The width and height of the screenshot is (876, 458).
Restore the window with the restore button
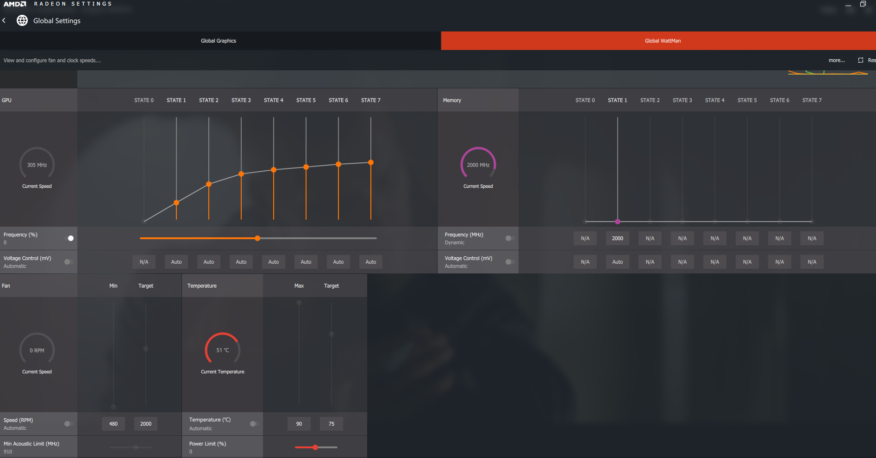863,4
